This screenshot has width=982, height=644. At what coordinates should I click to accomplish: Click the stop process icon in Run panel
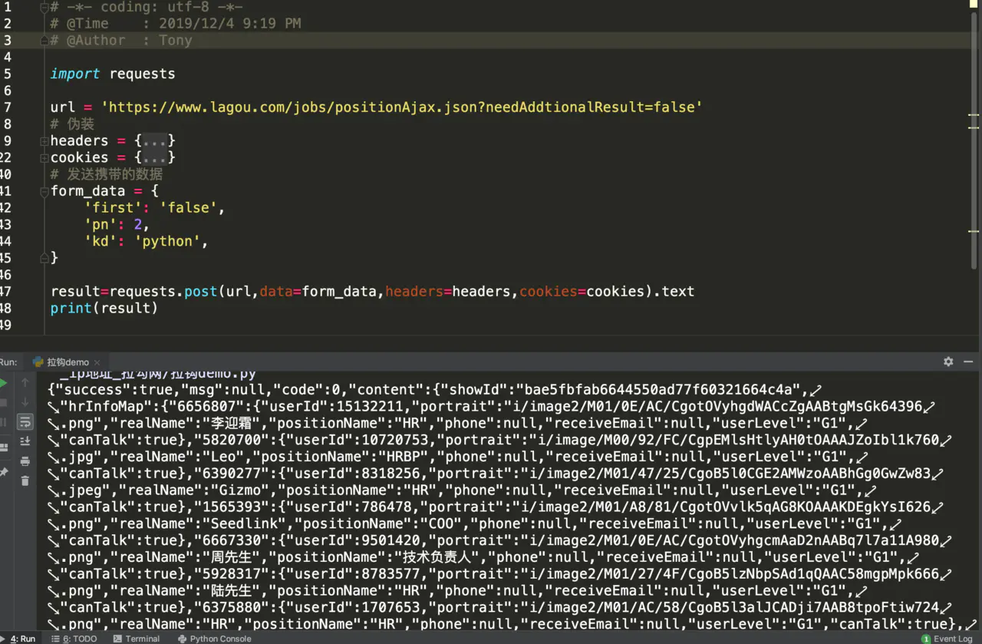[x=3, y=402]
